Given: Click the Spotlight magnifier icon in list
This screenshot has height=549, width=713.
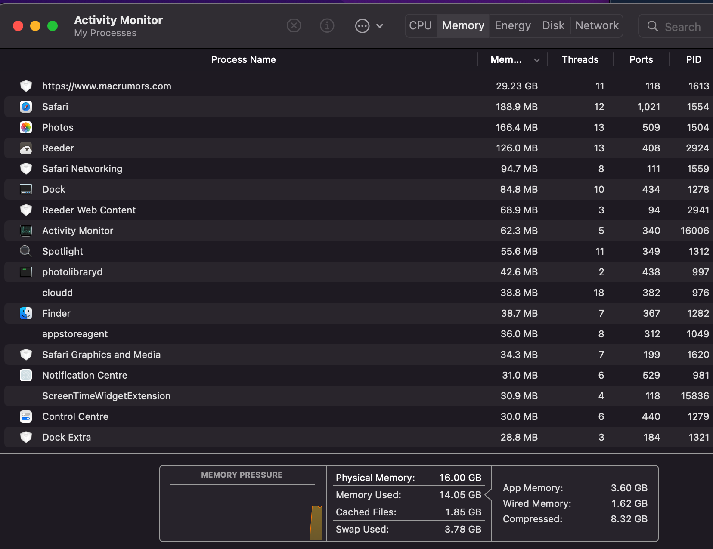Looking at the screenshot, I should tap(26, 251).
